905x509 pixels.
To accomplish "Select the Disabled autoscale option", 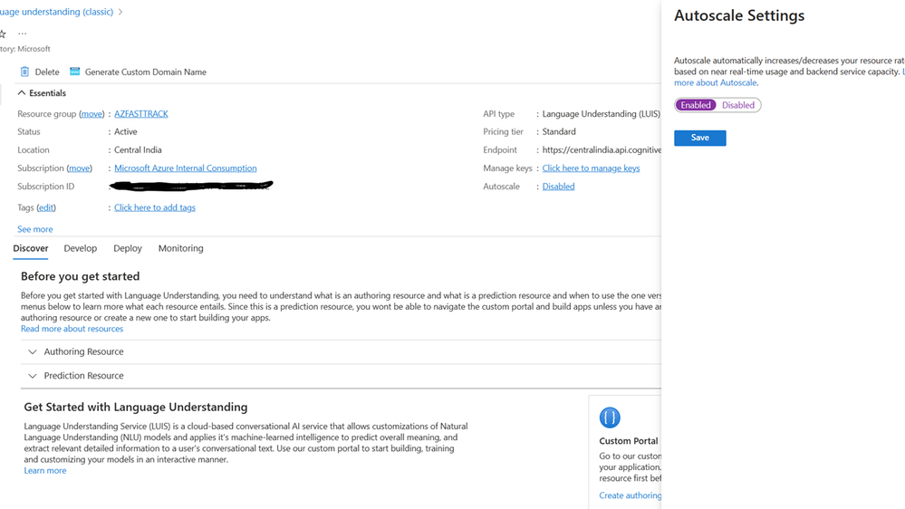I will (738, 105).
